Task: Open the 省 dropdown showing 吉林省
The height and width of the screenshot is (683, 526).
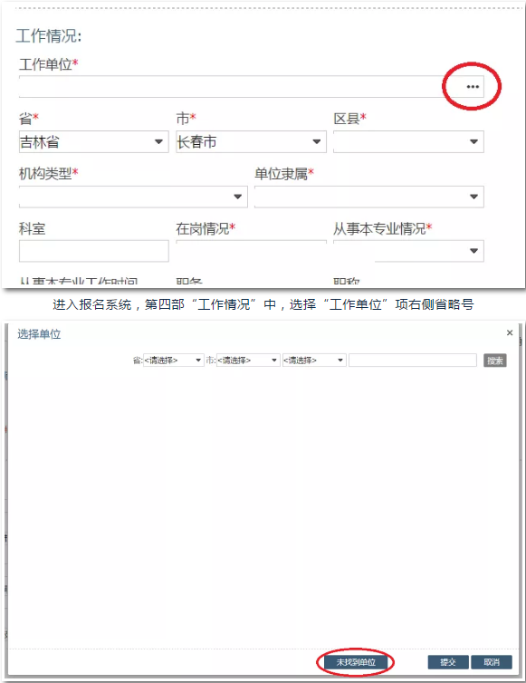Action: (x=93, y=141)
